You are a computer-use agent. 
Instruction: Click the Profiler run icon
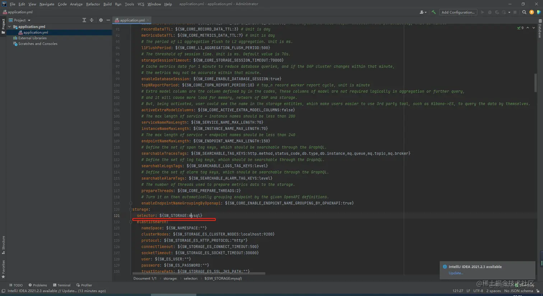504,12
